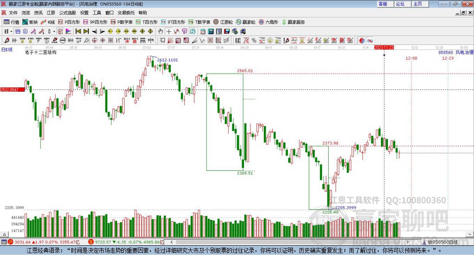Open the 交易委托 menu
Image resolution: width=474 pixels, height=255 pixels.
[126, 12]
